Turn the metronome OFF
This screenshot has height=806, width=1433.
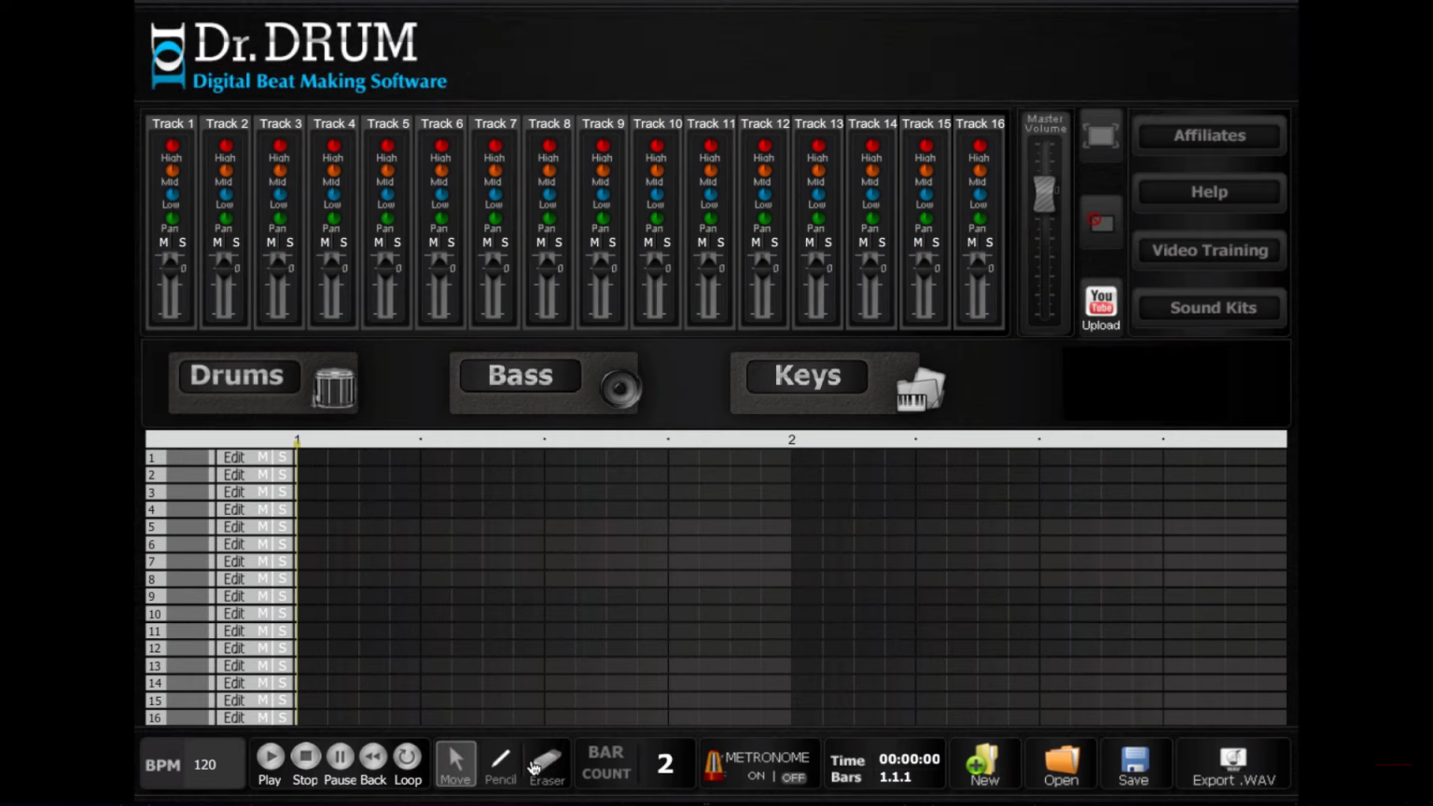792,776
